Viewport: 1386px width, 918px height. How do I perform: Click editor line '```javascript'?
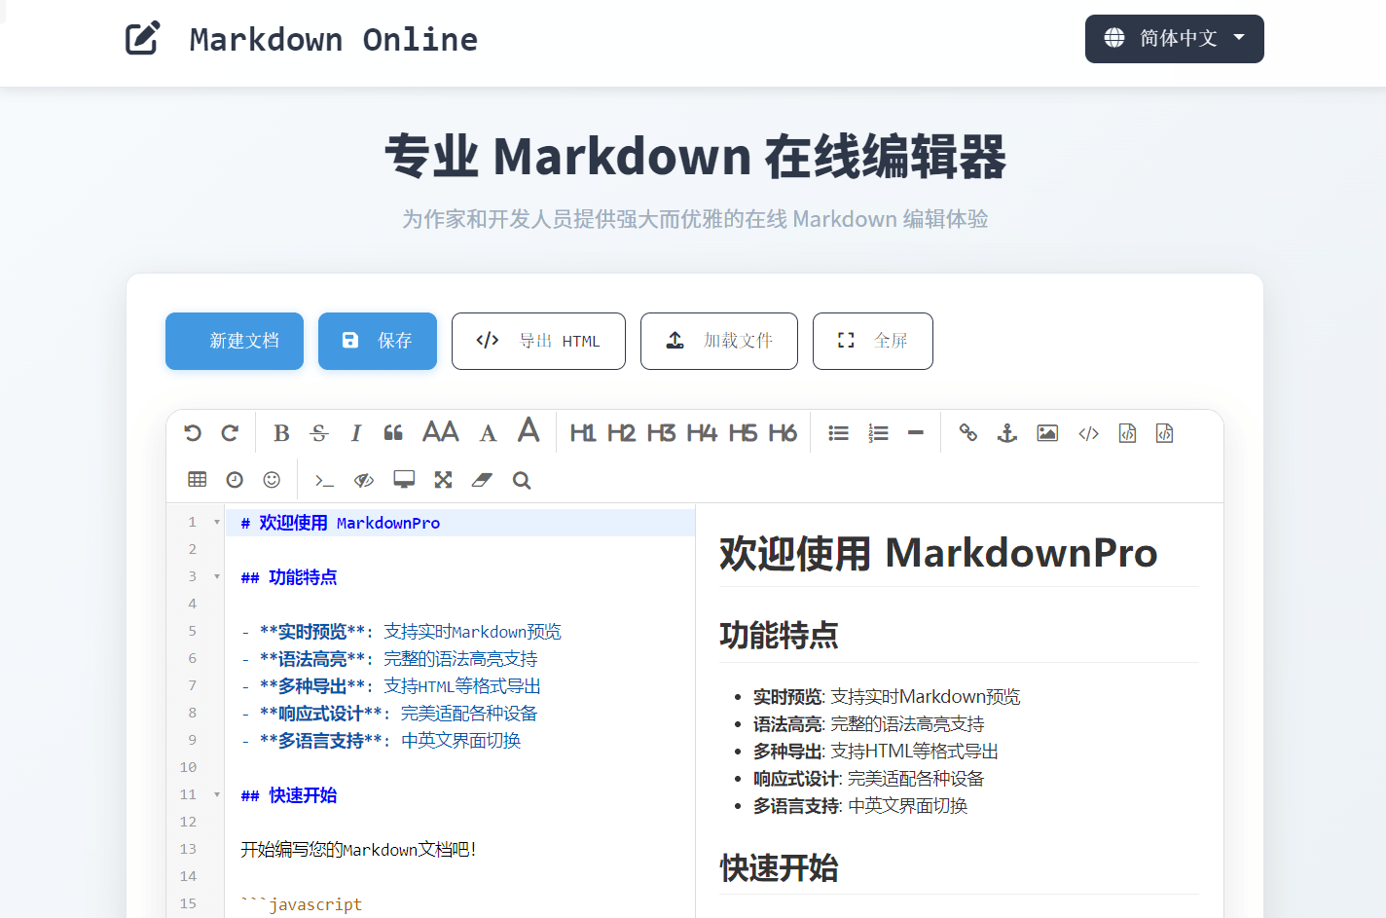click(x=302, y=904)
